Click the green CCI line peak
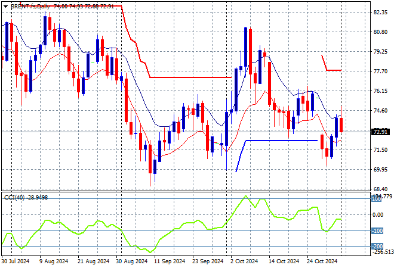The image size is (394, 268). pos(245,197)
